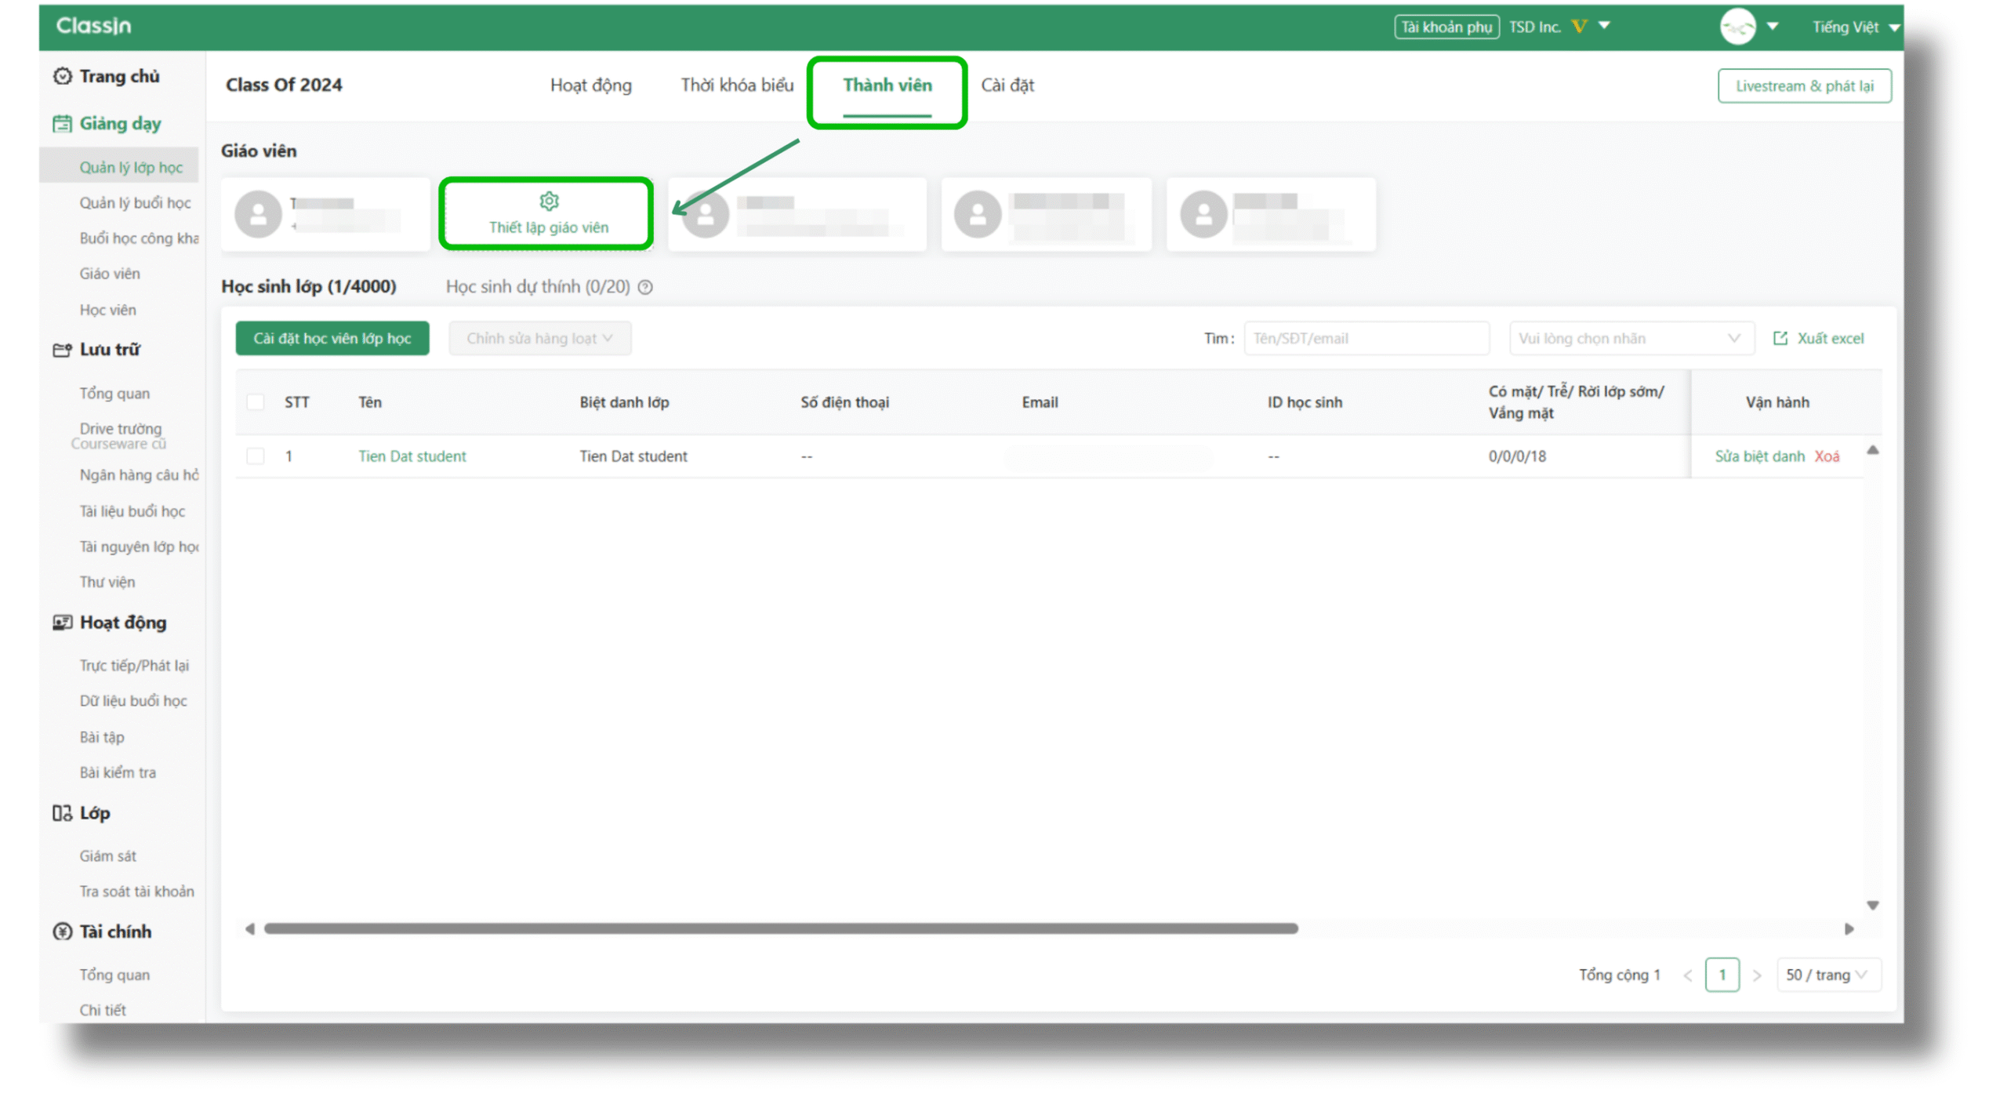Switch to the Thời khóa biểu tab
The width and height of the screenshot is (2007, 1097).
tap(736, 85)
